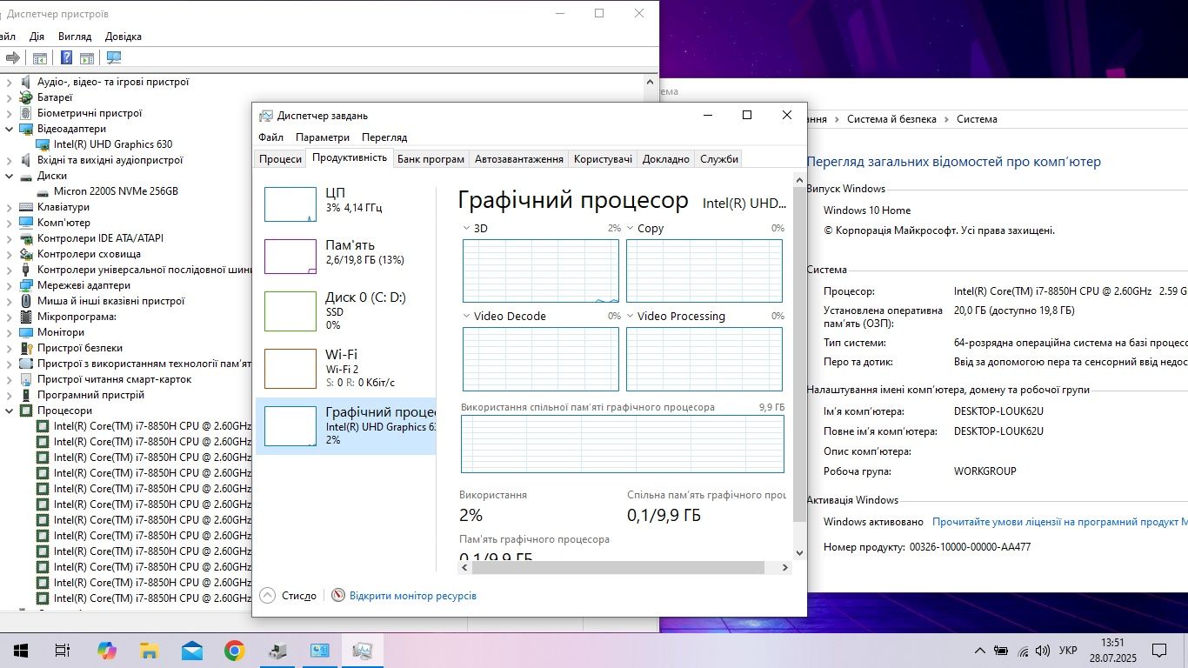Switch to the Користувачі tab
This screenshot has width=1188, height=668.
point(603,159)
